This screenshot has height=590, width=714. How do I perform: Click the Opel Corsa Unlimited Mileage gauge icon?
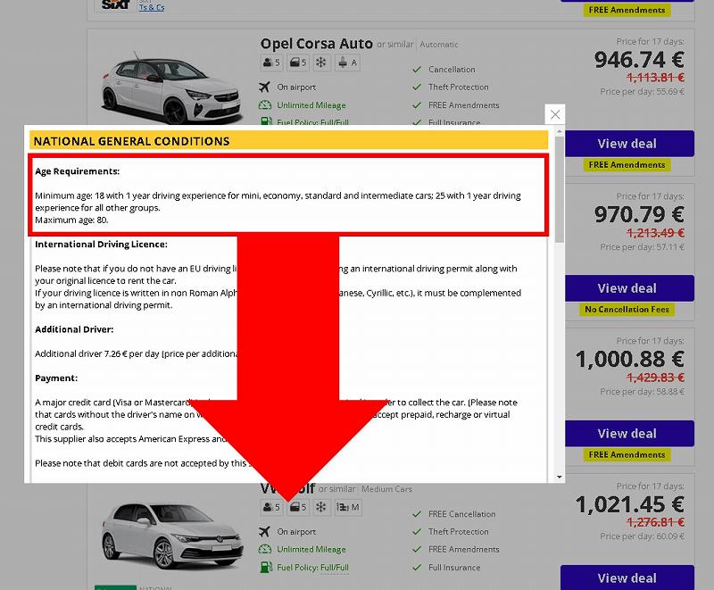[x=265, y=105]
